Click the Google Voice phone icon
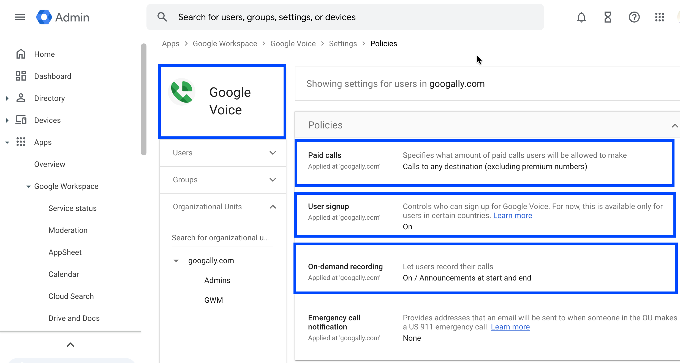The width and height of the screenshot is (680, 363). coord(182,92)
